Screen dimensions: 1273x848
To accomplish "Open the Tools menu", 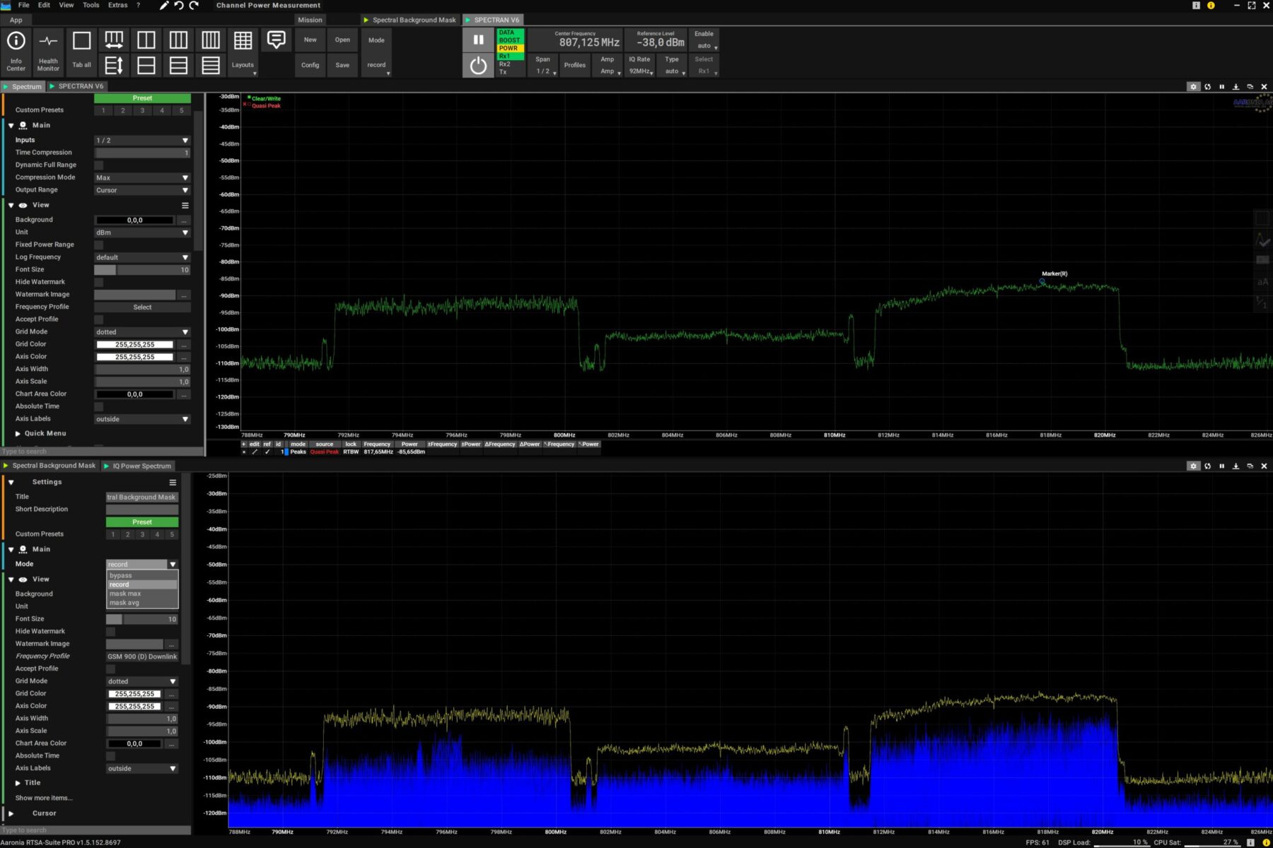I will pos(91,5).
